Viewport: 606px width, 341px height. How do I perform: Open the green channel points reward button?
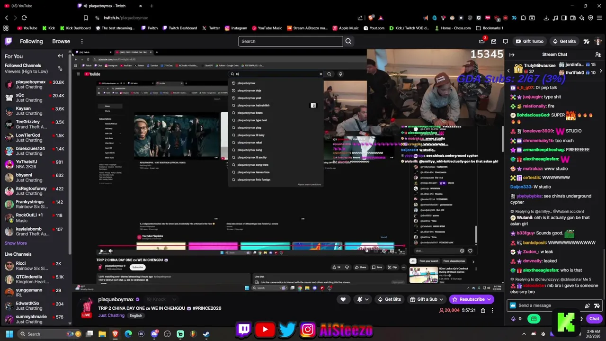click(534, 319)
